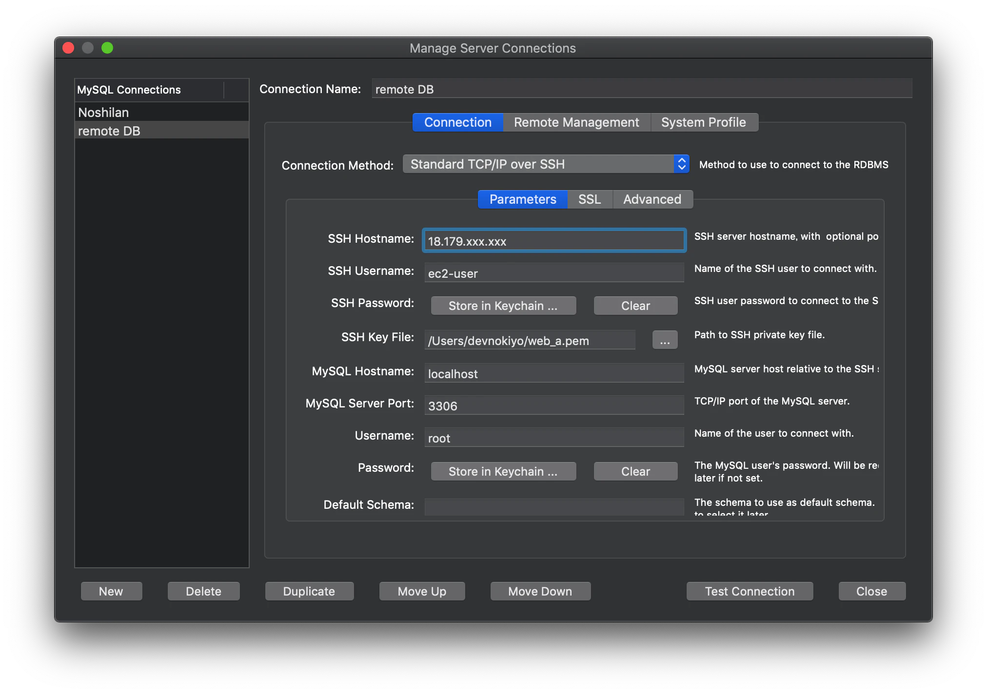Screen dimensions: 987x694
Task: Click the Default Schema field
Action: 554,507
